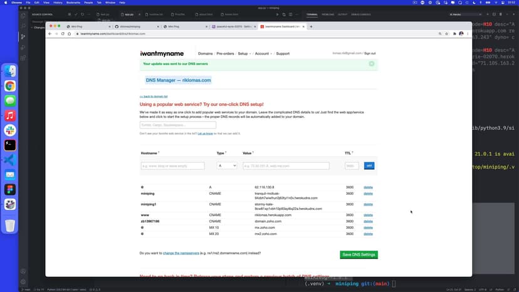519x292 pixels.
Task: Launch Messages from the dock
Action: [x=10, y=101]
